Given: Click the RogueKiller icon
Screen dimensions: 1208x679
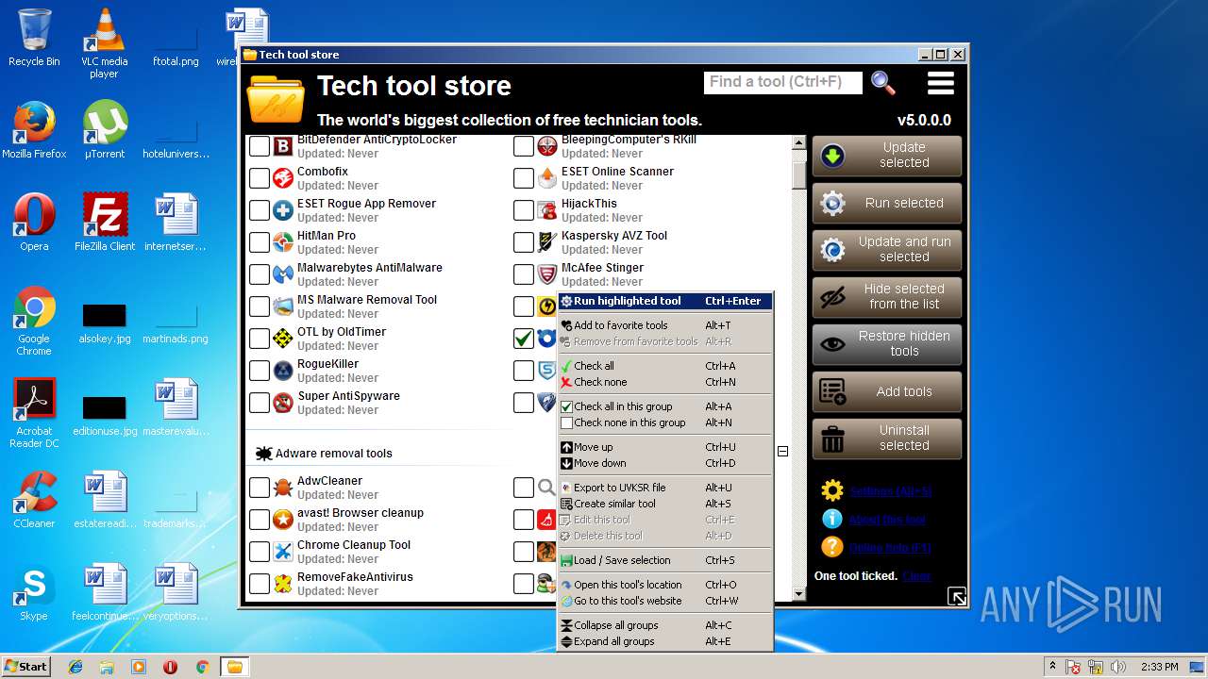Looking at the screenshot, I should (x=282, y=371).
